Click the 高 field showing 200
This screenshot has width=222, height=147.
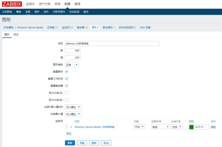pyautogui.click(x=73, y=58)
